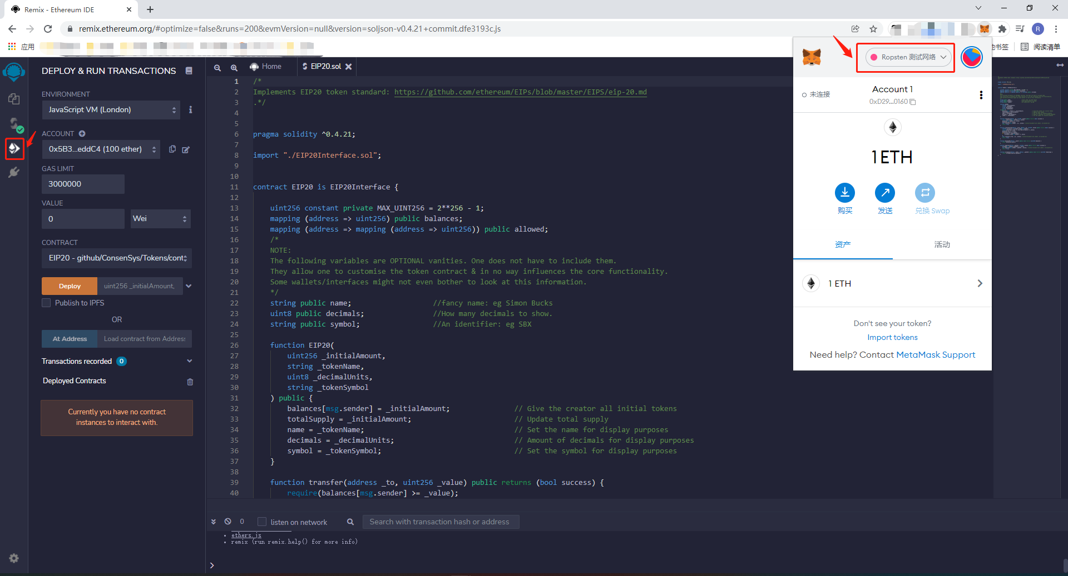The width and height of the screenshot is (1068, 576).
Task: Click sign message edit icon by account
Action: click(x=186, y=149)
